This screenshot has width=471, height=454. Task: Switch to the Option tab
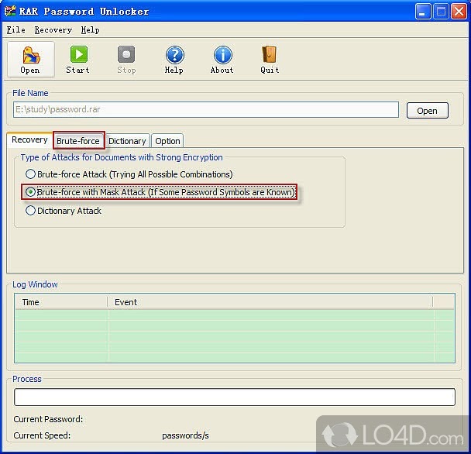click(x=167, y=141)
